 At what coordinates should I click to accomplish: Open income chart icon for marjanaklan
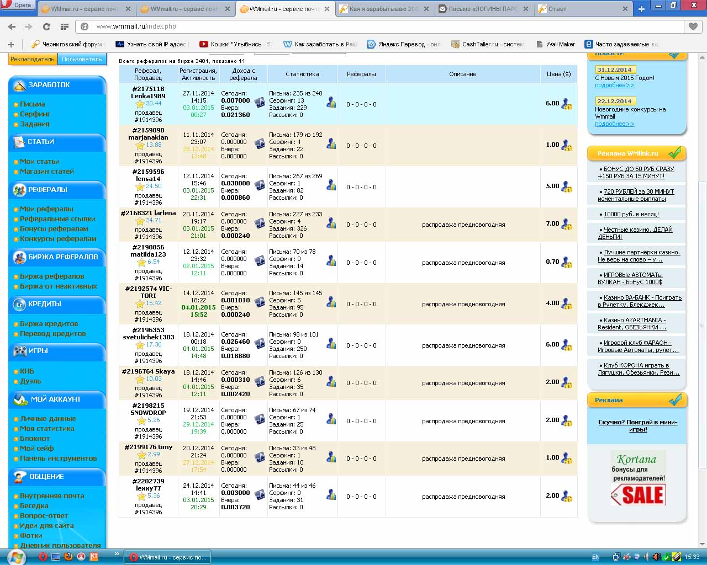(260, 145)
